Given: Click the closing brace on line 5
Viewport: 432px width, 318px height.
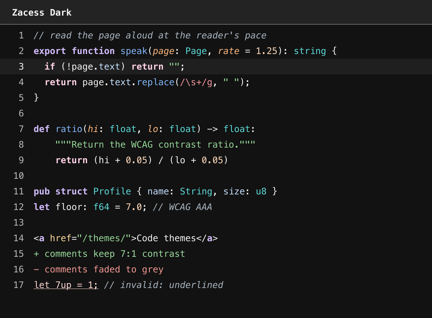Looking at the screenshot, I should [36, 98].
